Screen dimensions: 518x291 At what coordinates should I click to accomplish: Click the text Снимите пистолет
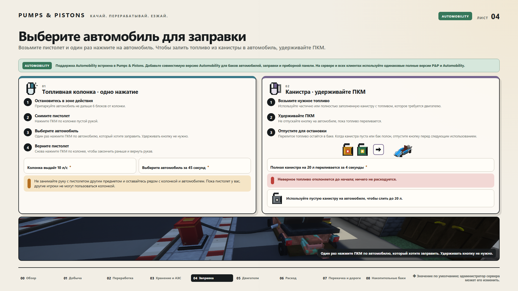(x=52, y=116)
